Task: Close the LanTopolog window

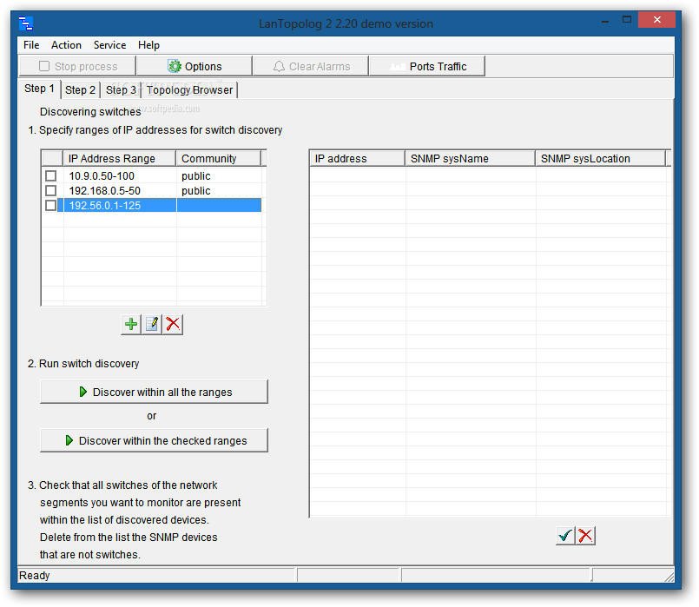Action: [x=656, y=20]
